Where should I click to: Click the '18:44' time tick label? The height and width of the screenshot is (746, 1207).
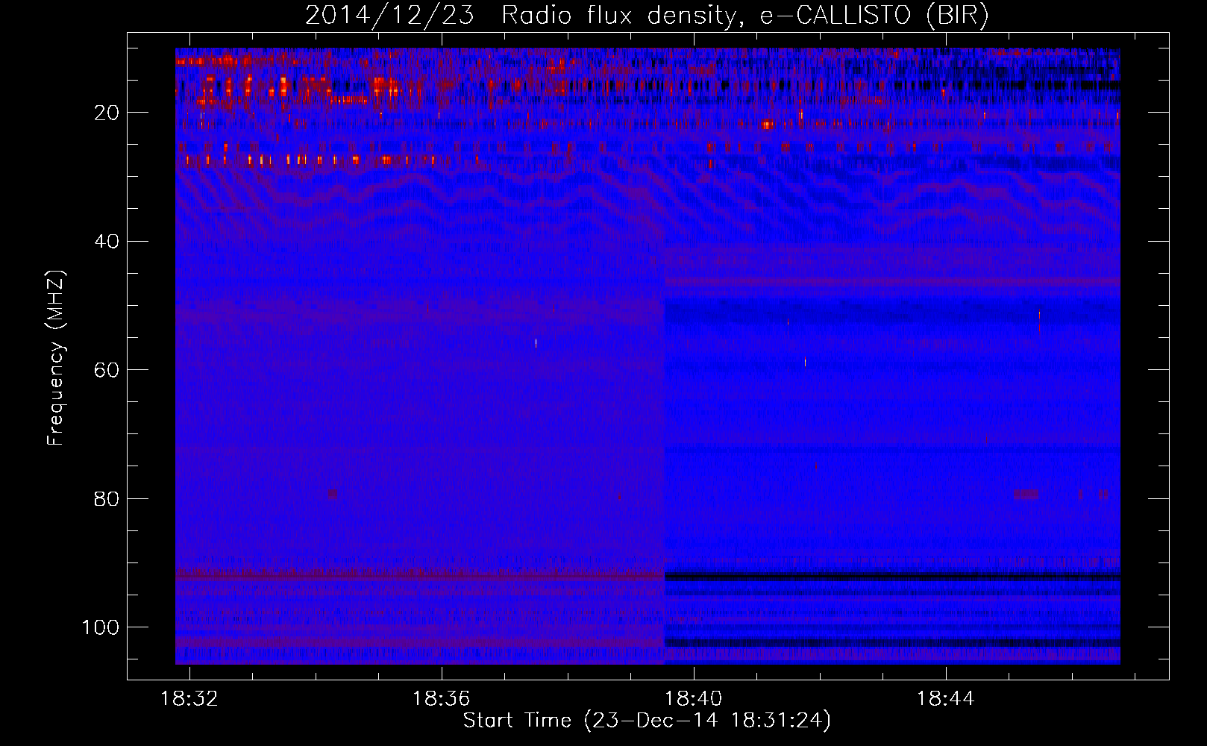946,699
